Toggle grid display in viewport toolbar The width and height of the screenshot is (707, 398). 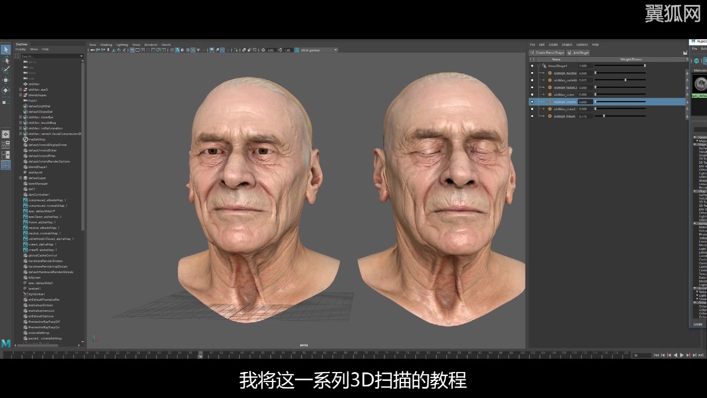(x=133, y=50)
